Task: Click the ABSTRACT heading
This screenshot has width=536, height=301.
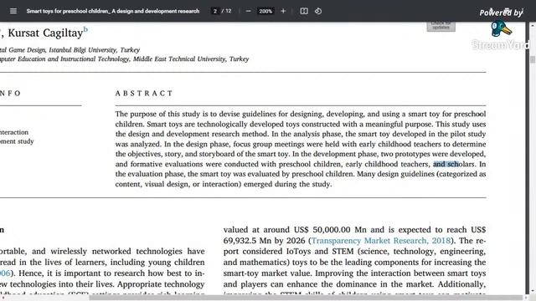Action: click(144, 93)
